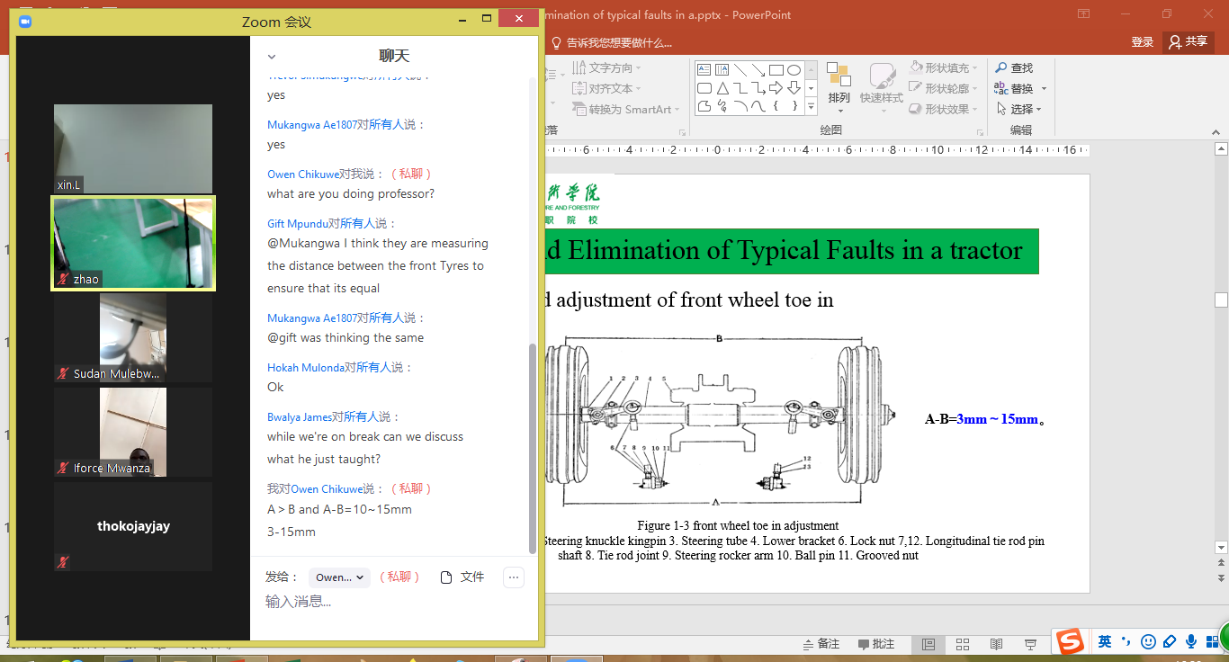Expand the Shape Fill (形状填充) dropdown

[x=945, y=68]
